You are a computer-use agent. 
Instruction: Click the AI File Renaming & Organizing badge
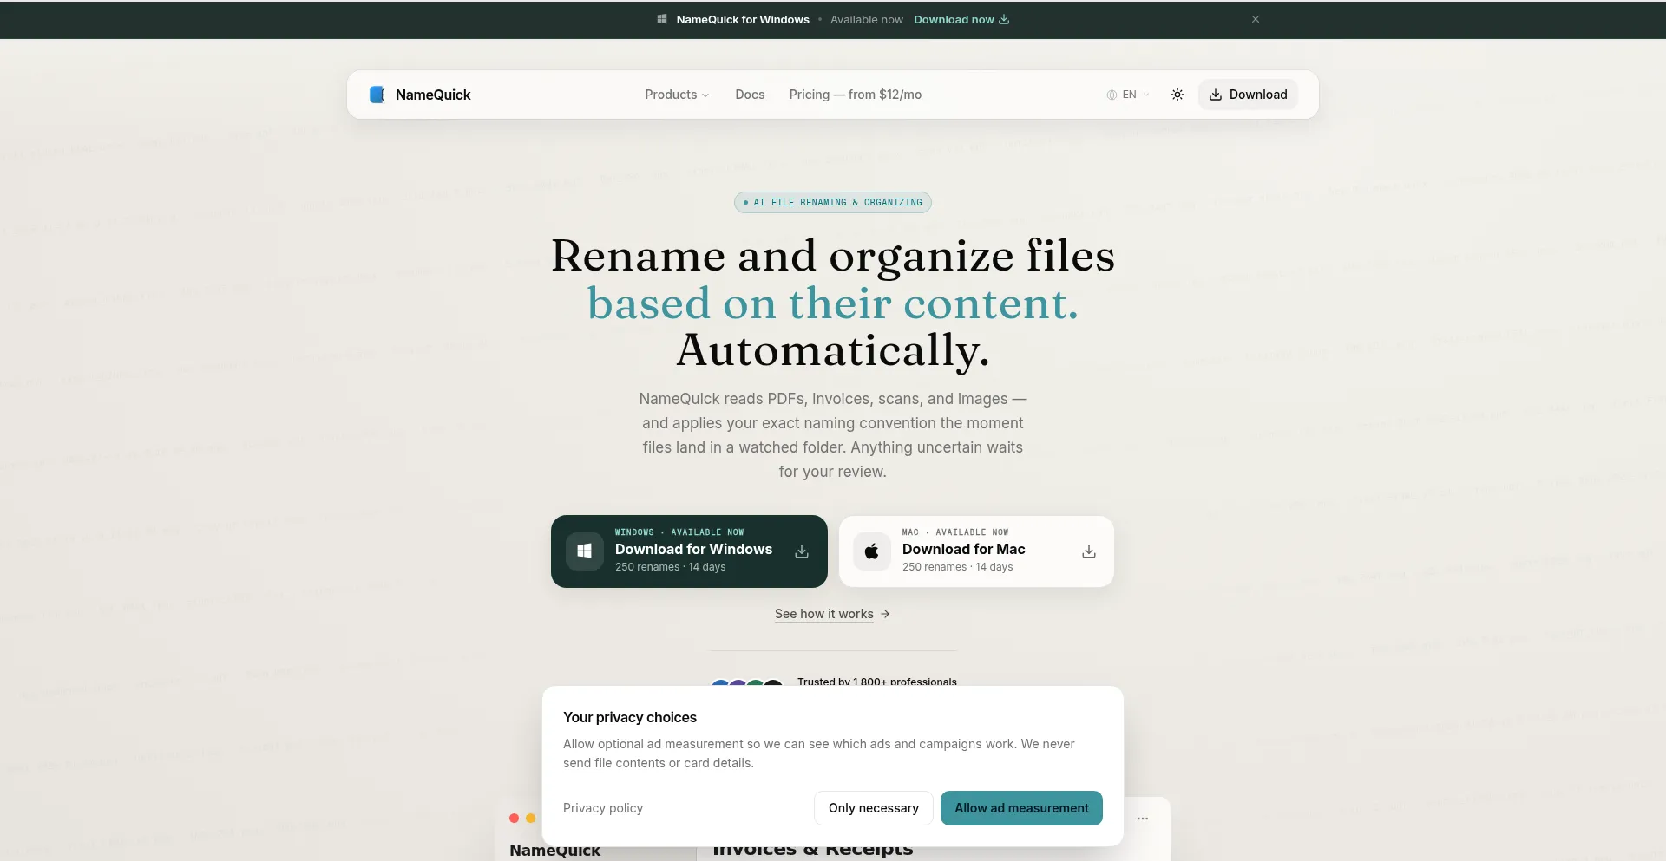coord(833,202)
